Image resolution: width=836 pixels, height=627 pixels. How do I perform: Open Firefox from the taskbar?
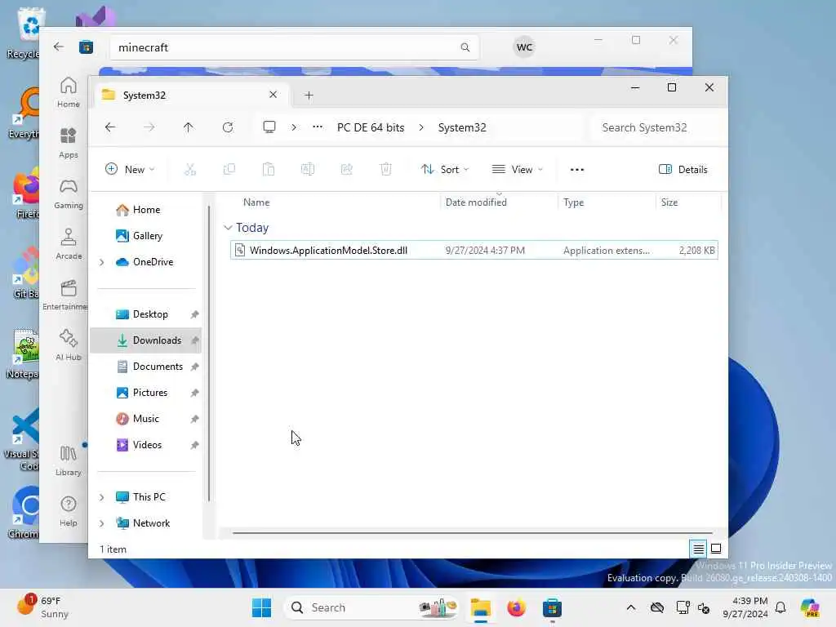[x=516, y=607]
